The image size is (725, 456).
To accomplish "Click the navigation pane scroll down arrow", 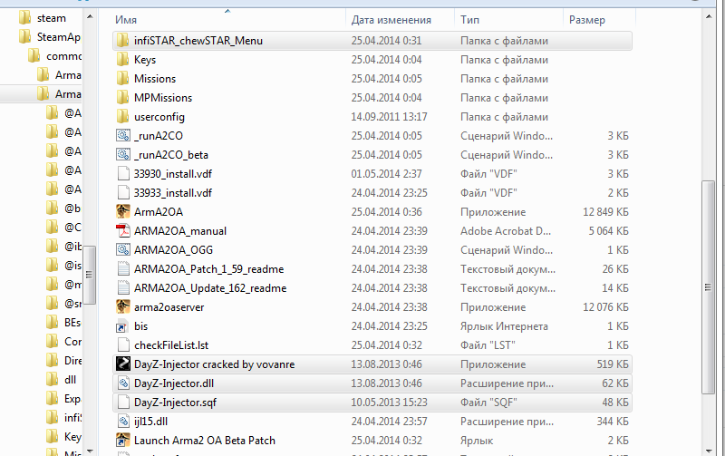I will tap(90, 451).
